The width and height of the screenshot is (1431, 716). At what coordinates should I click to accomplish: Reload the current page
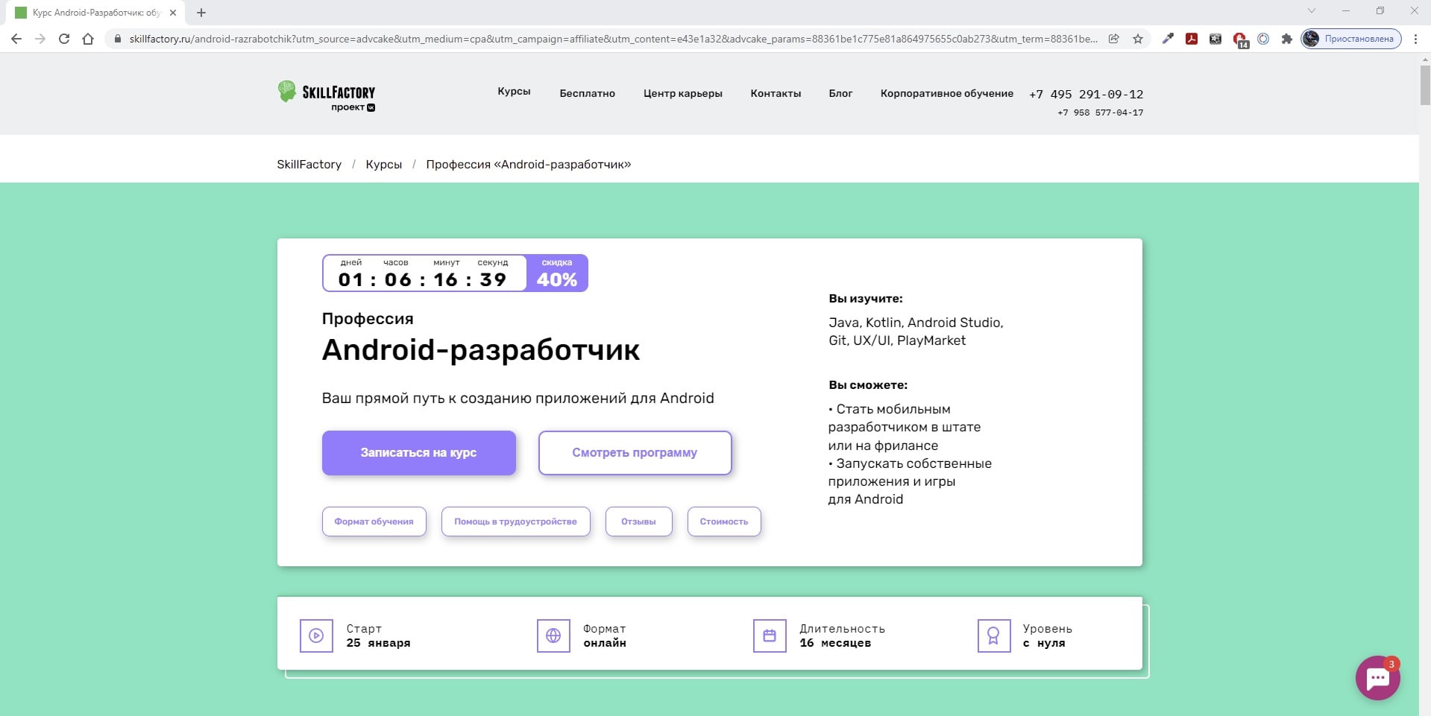(64, 39)
